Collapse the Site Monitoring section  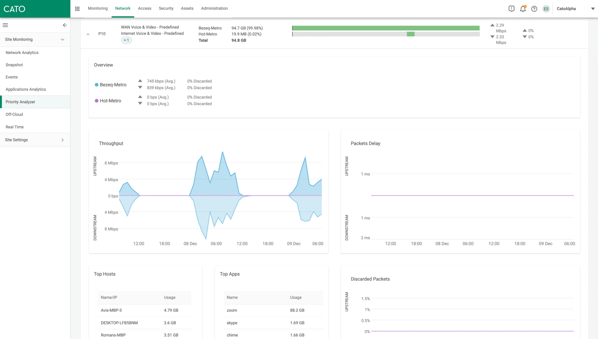(62, 39)
